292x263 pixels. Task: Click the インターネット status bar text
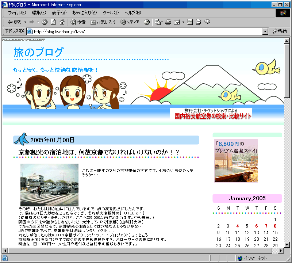coord(255,258)
